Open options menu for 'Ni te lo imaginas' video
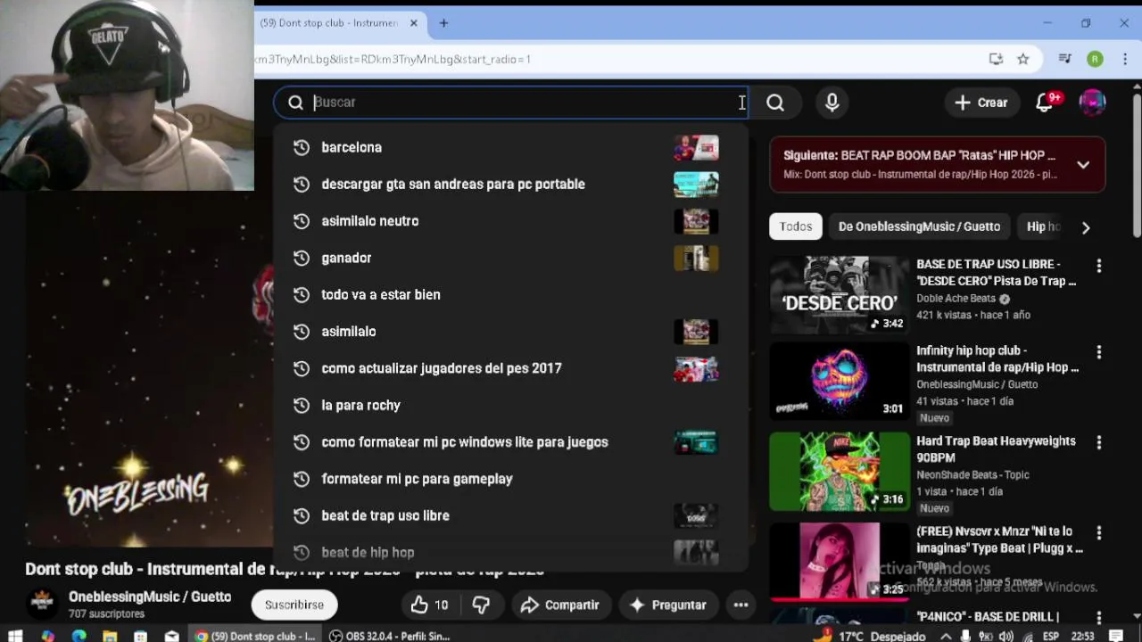The image size is (1142, 642). pos(1098,532)
